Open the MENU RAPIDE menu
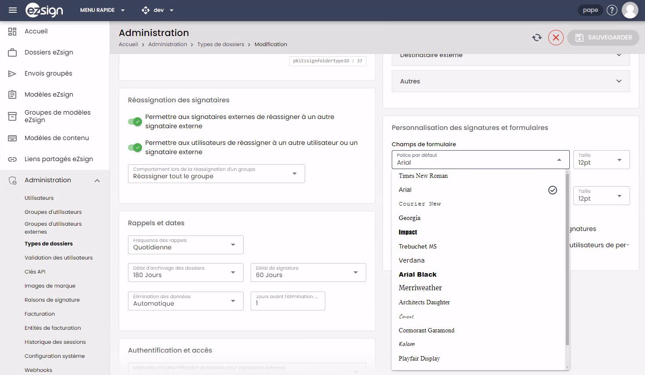The image size is (645, 375). click(x=102, y=10)
